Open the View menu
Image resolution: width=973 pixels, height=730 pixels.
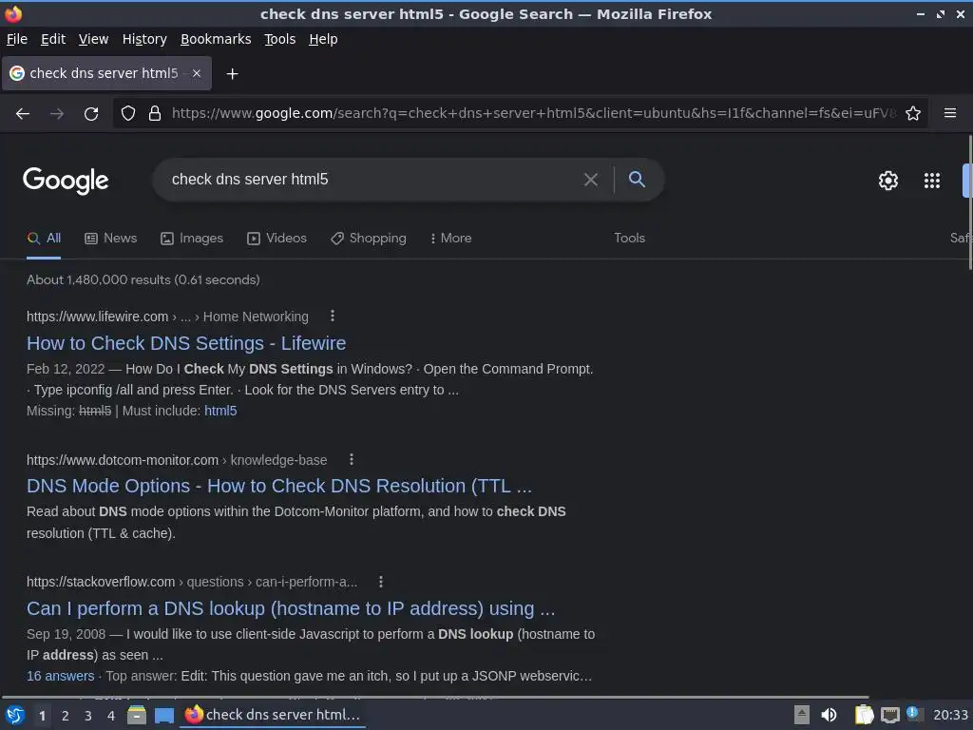(x=94, y=39)
